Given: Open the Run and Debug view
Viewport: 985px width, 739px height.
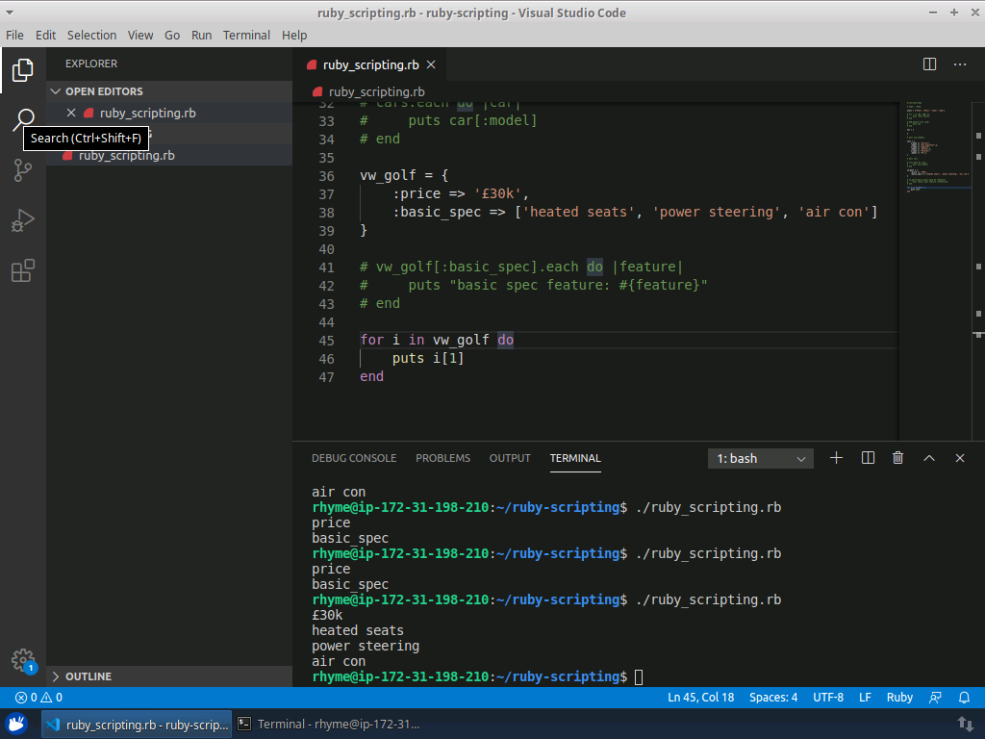Looking at the screenshot, I should pyautogui.click(x=23, y=221).
